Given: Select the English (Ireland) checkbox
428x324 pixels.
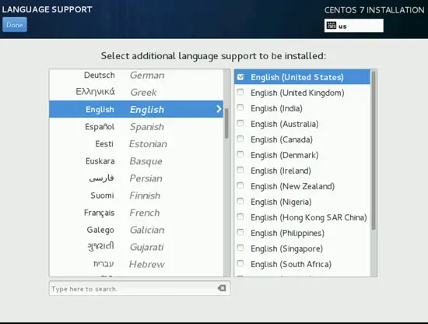Looking at the screenshot, I should (240, 170).
